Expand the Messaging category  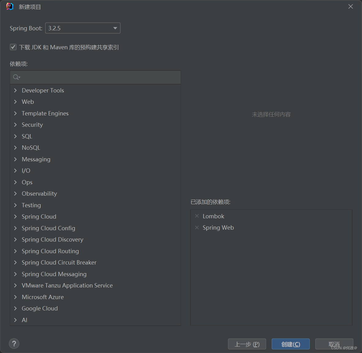click(x=16, y=159)
